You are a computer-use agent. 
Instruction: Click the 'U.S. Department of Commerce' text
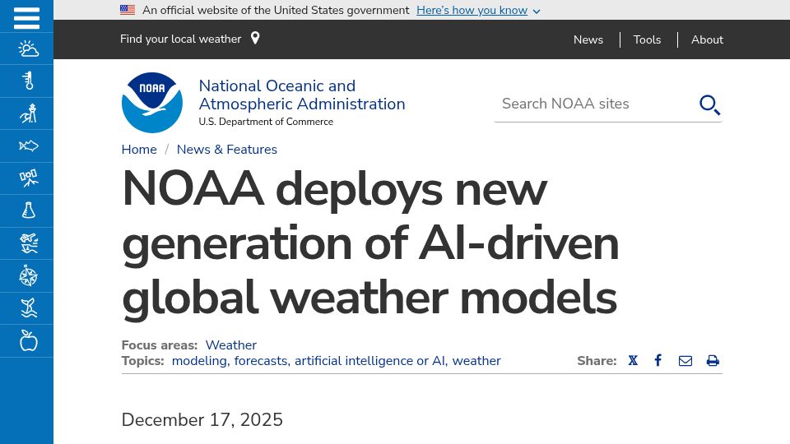tap(266, 122)
